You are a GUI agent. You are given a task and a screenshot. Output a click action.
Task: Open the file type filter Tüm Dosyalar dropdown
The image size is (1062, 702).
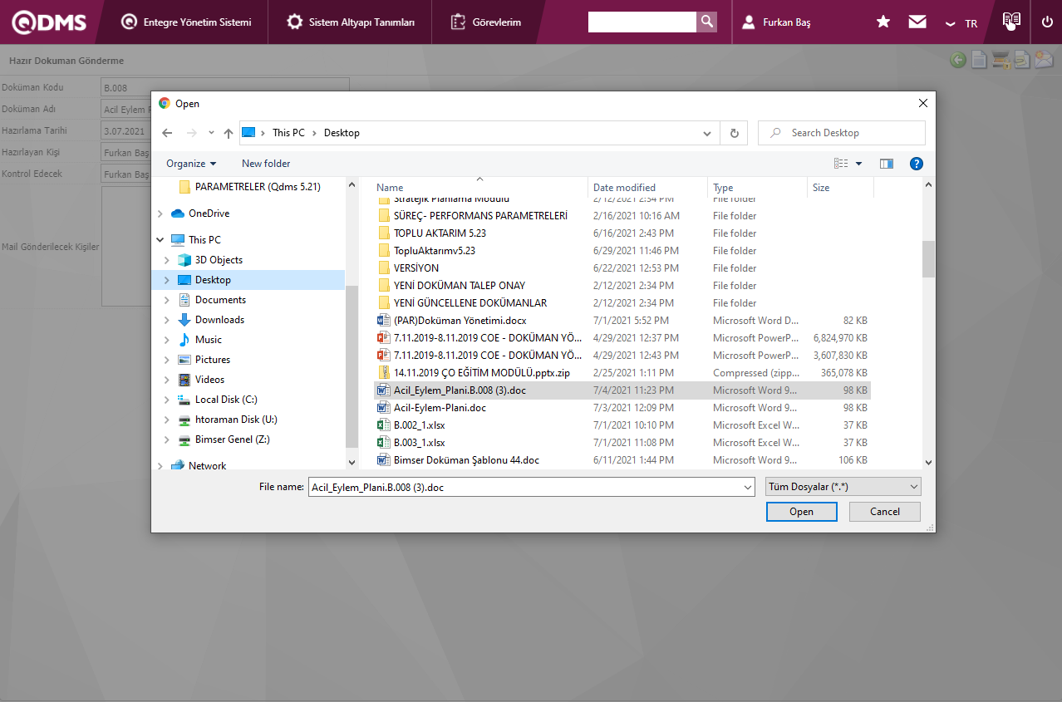coord(843,487)
